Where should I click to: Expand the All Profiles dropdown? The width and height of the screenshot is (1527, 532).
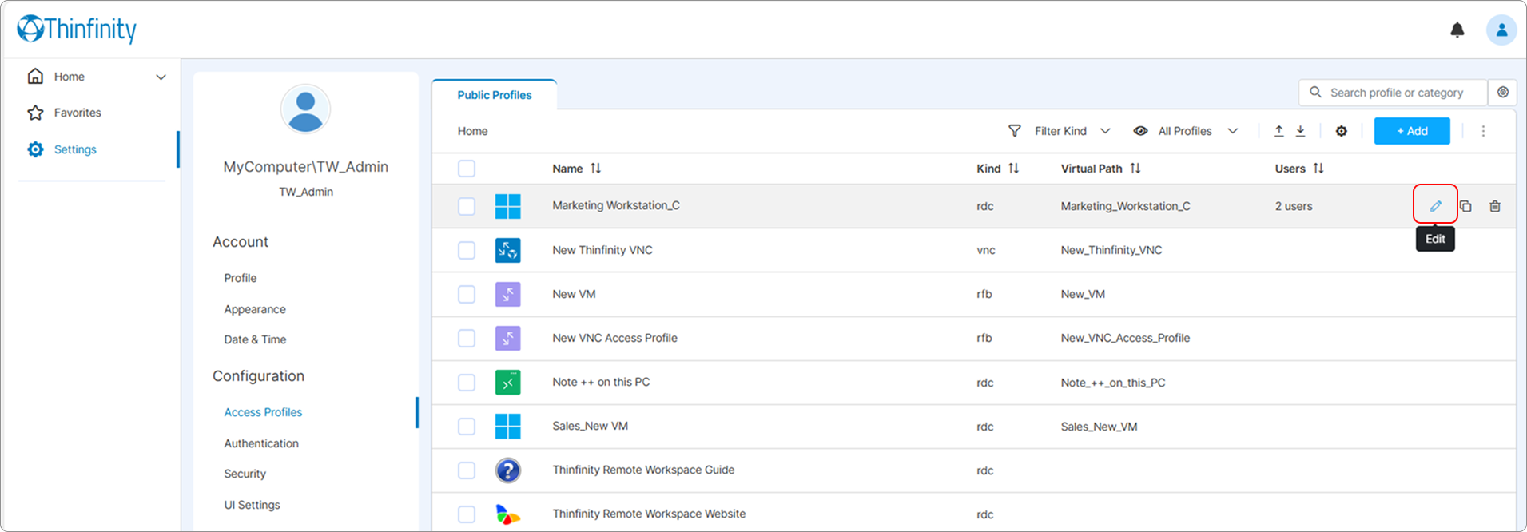click(1185, 131)
